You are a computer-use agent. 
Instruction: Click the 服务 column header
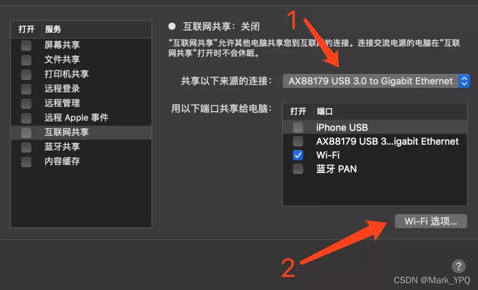click(53, 29)
